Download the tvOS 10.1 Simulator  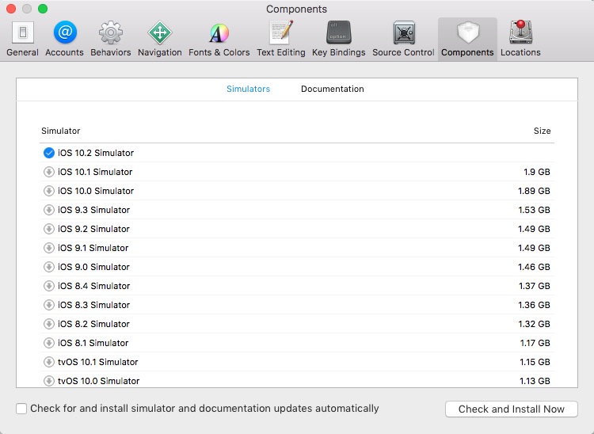pyautogui.click(x=49, y=362)
